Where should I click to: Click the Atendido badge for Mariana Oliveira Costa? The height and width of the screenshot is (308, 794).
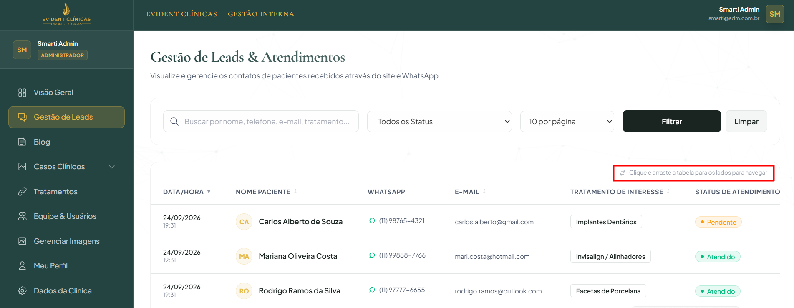point(718,257)
